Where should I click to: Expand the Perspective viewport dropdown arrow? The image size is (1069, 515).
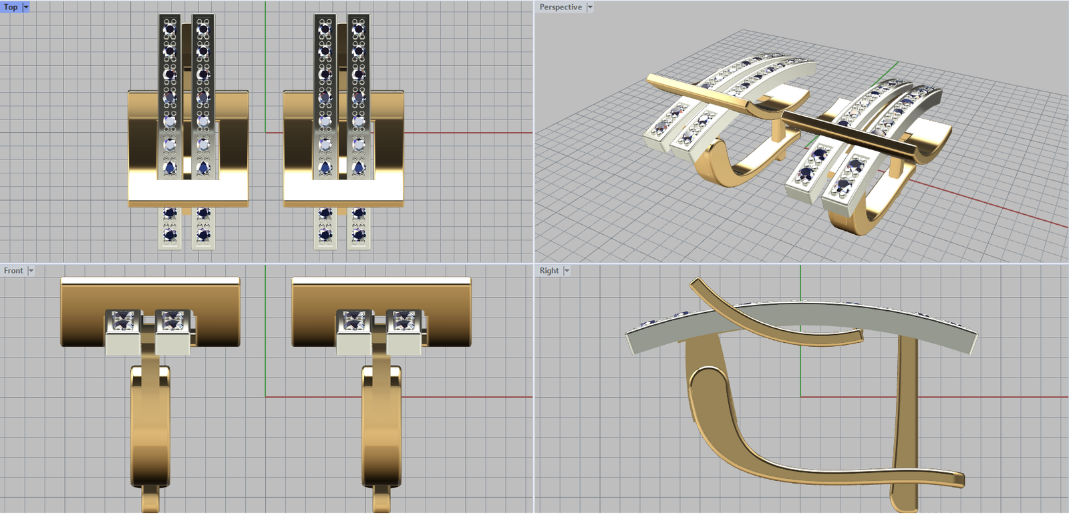tap(590, 7)
